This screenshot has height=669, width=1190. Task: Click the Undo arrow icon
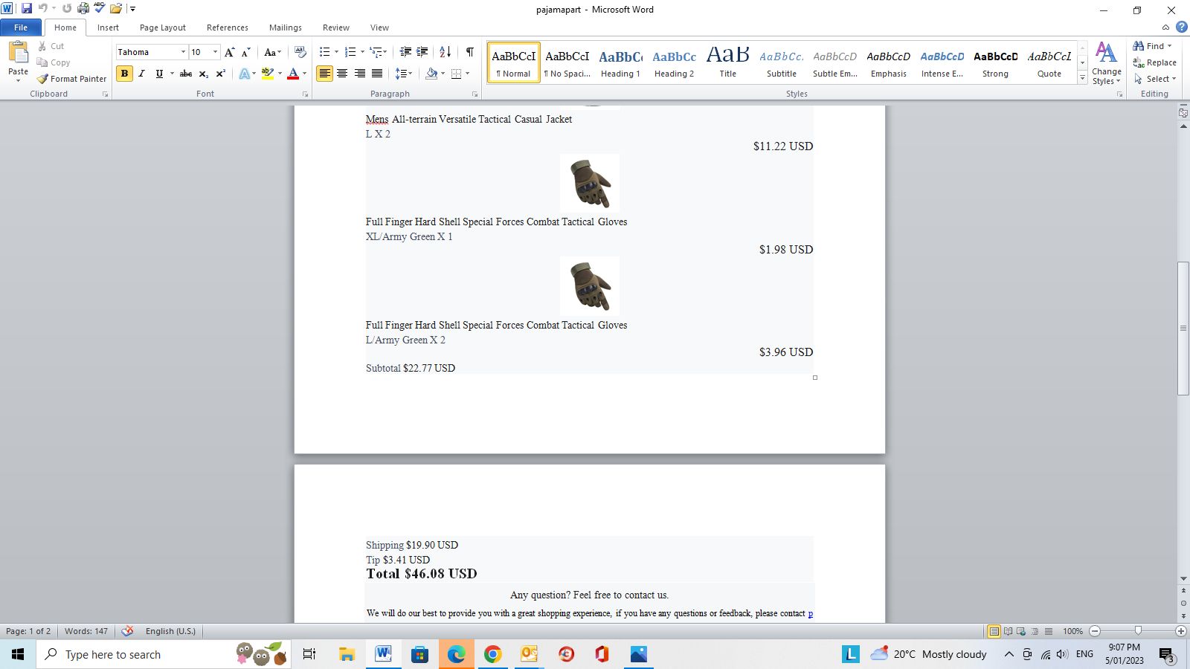coord(43,9)
